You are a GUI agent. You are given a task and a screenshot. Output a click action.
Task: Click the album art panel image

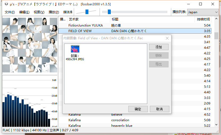tap(30, 45)
